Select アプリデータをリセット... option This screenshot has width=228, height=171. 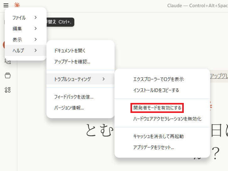(154, 147)
